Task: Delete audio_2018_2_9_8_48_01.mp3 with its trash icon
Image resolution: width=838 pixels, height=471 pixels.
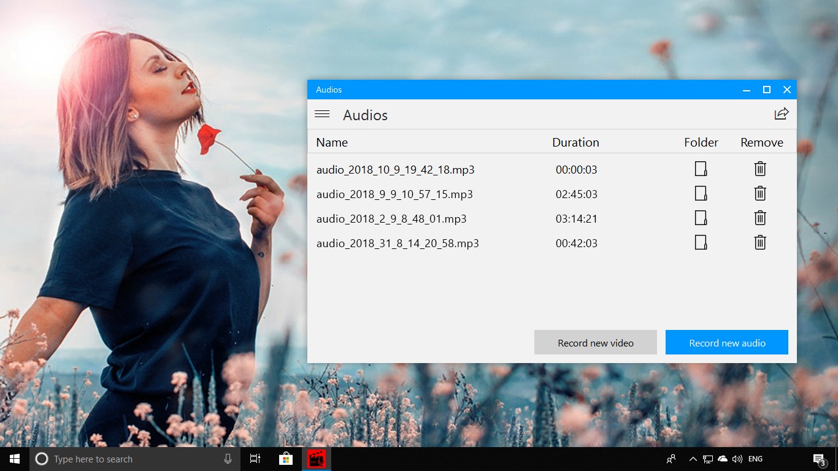Action: (x=760, y=218)
